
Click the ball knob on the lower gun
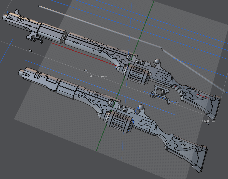pos(141,107)
